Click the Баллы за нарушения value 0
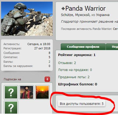The image size is (118, 115). click(49, 66)
